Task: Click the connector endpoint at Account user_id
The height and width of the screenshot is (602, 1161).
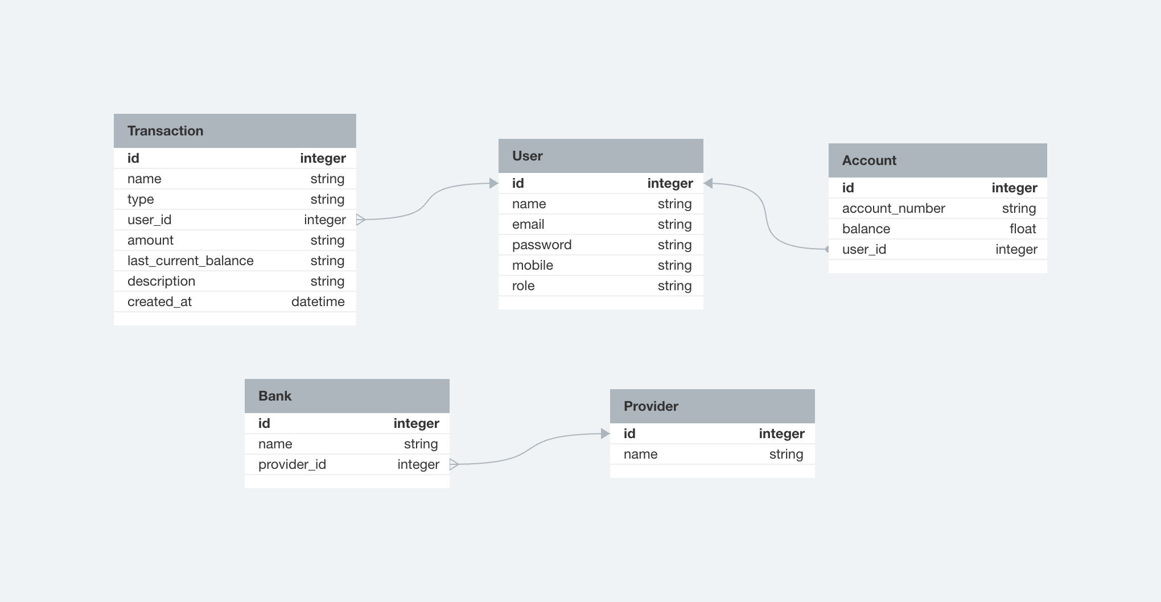Action: click(827, 249)
